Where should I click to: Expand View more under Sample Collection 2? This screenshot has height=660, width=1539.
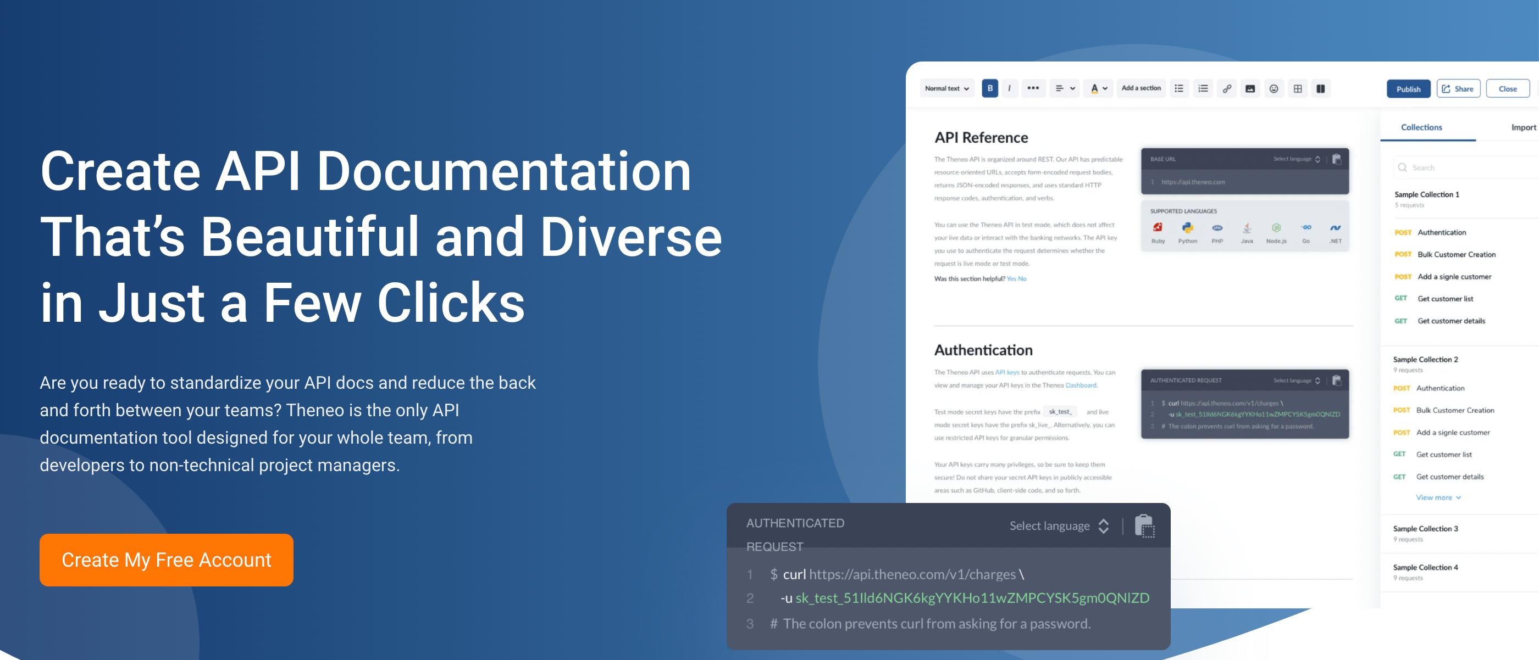pos(1438,497)
